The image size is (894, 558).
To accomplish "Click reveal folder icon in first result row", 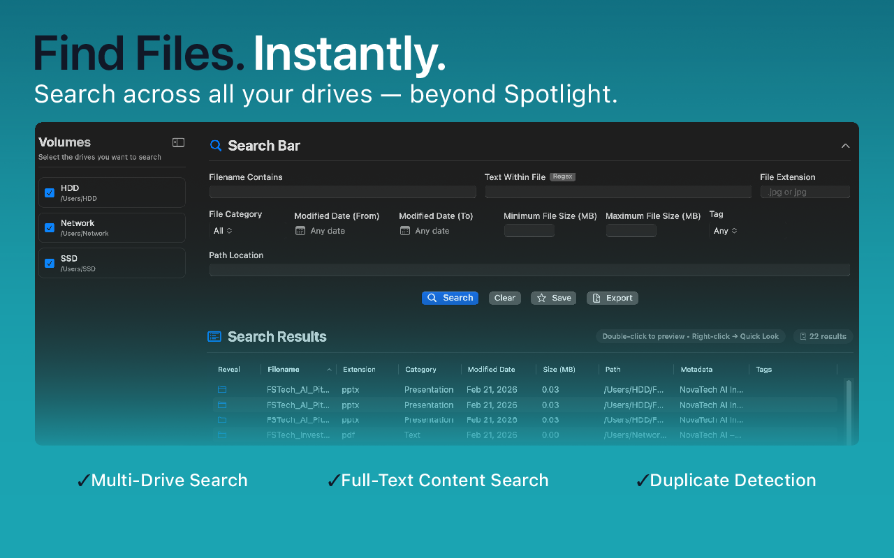I will (222, 390).
